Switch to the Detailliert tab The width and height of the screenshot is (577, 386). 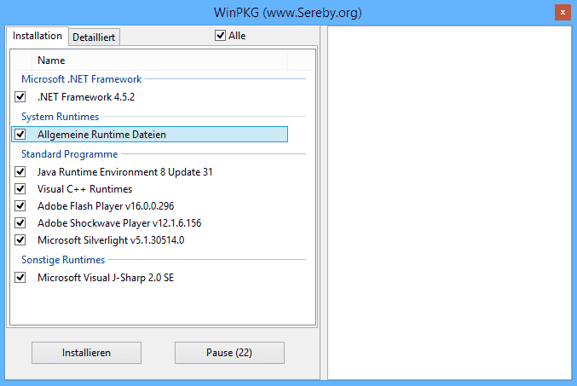point(95,37)
